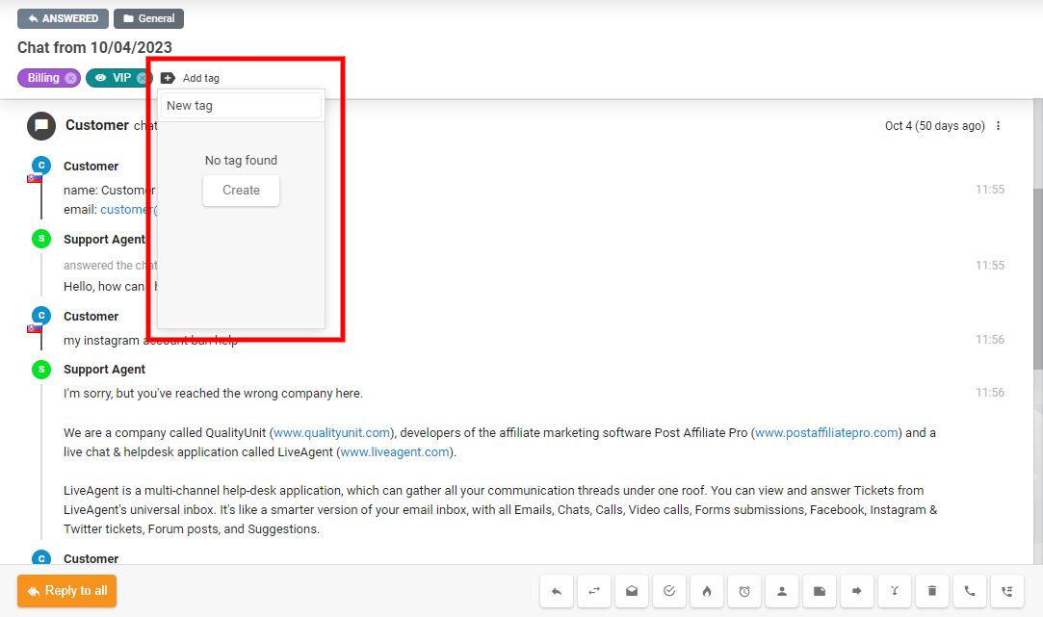Click the ANSWERED status chip
Image resolution: width=1043 pixels, height=617 pixels.
coord(63,17)
